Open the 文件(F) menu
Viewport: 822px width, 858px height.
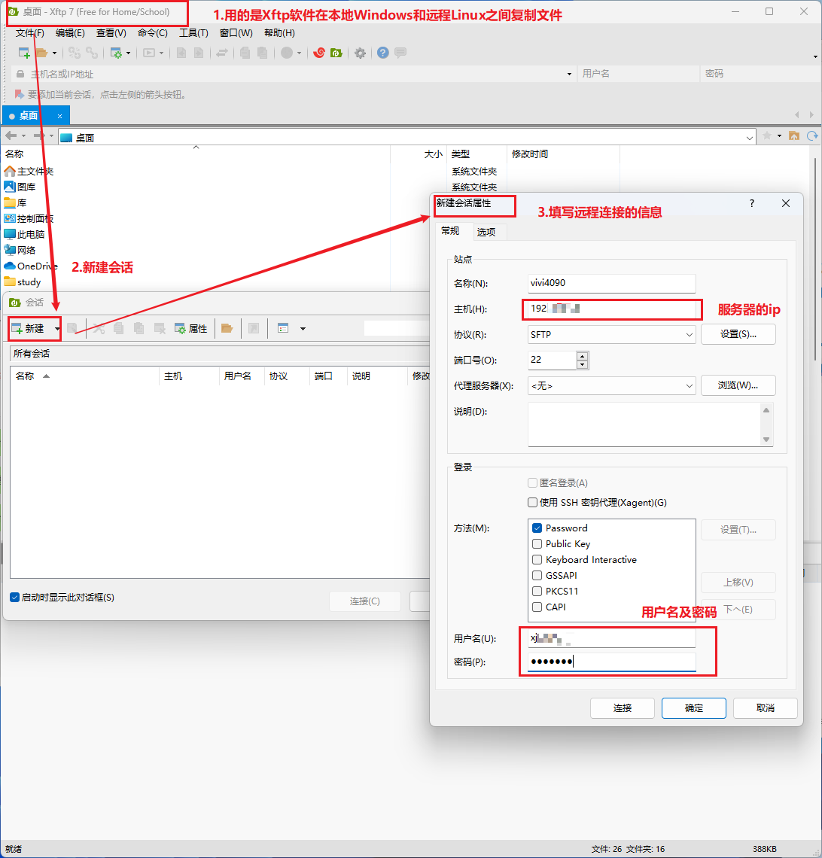[29, 33]
